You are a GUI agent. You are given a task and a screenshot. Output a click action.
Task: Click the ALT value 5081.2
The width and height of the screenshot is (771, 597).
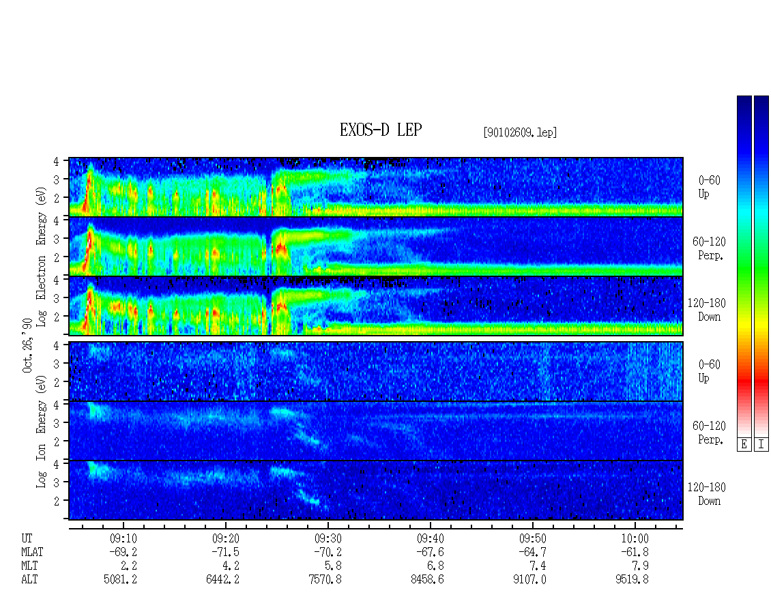pyautogui.click(x=121, y=579)
